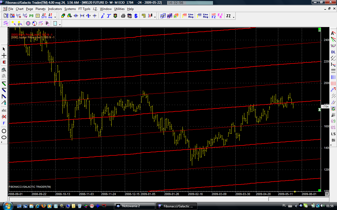
Task: Click the G9 tool in right sidebar
Action: (x=333, y=121)
